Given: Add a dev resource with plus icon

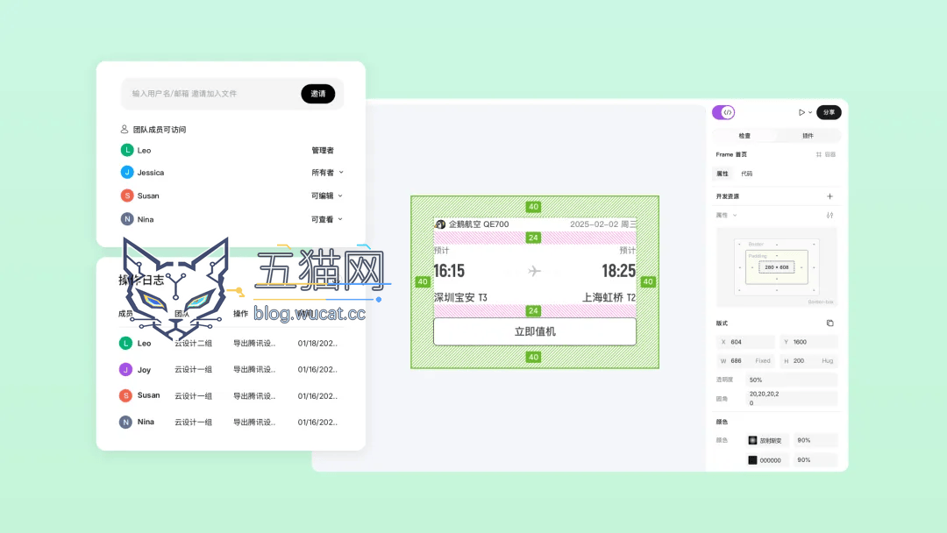Looking at the screenshot, I should [x=830, y=196].
